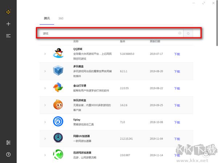Image resolution: width=218 pixels, height=163 pixels.
Task: Switch to the 360 tab
Action: click(61, 18)
